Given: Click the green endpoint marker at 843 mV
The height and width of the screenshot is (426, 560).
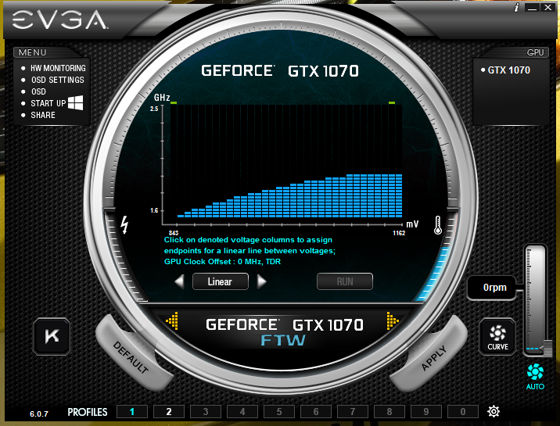Looking at the screenshot, I should [174, 102].
